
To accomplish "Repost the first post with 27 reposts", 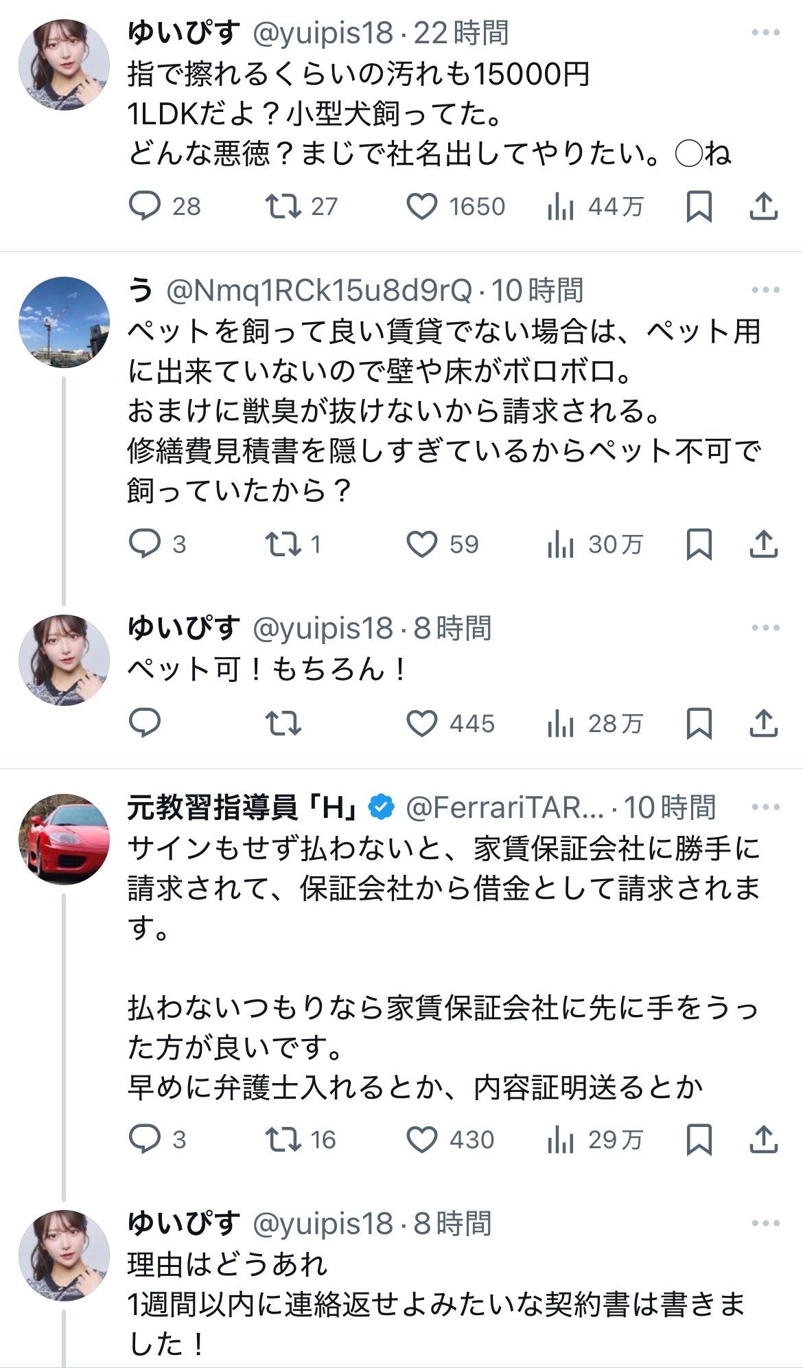I will click(283, 206).
